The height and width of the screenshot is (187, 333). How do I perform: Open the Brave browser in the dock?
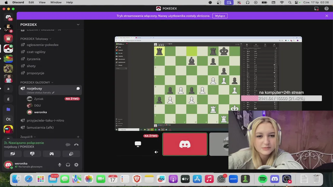coord(137,179)
